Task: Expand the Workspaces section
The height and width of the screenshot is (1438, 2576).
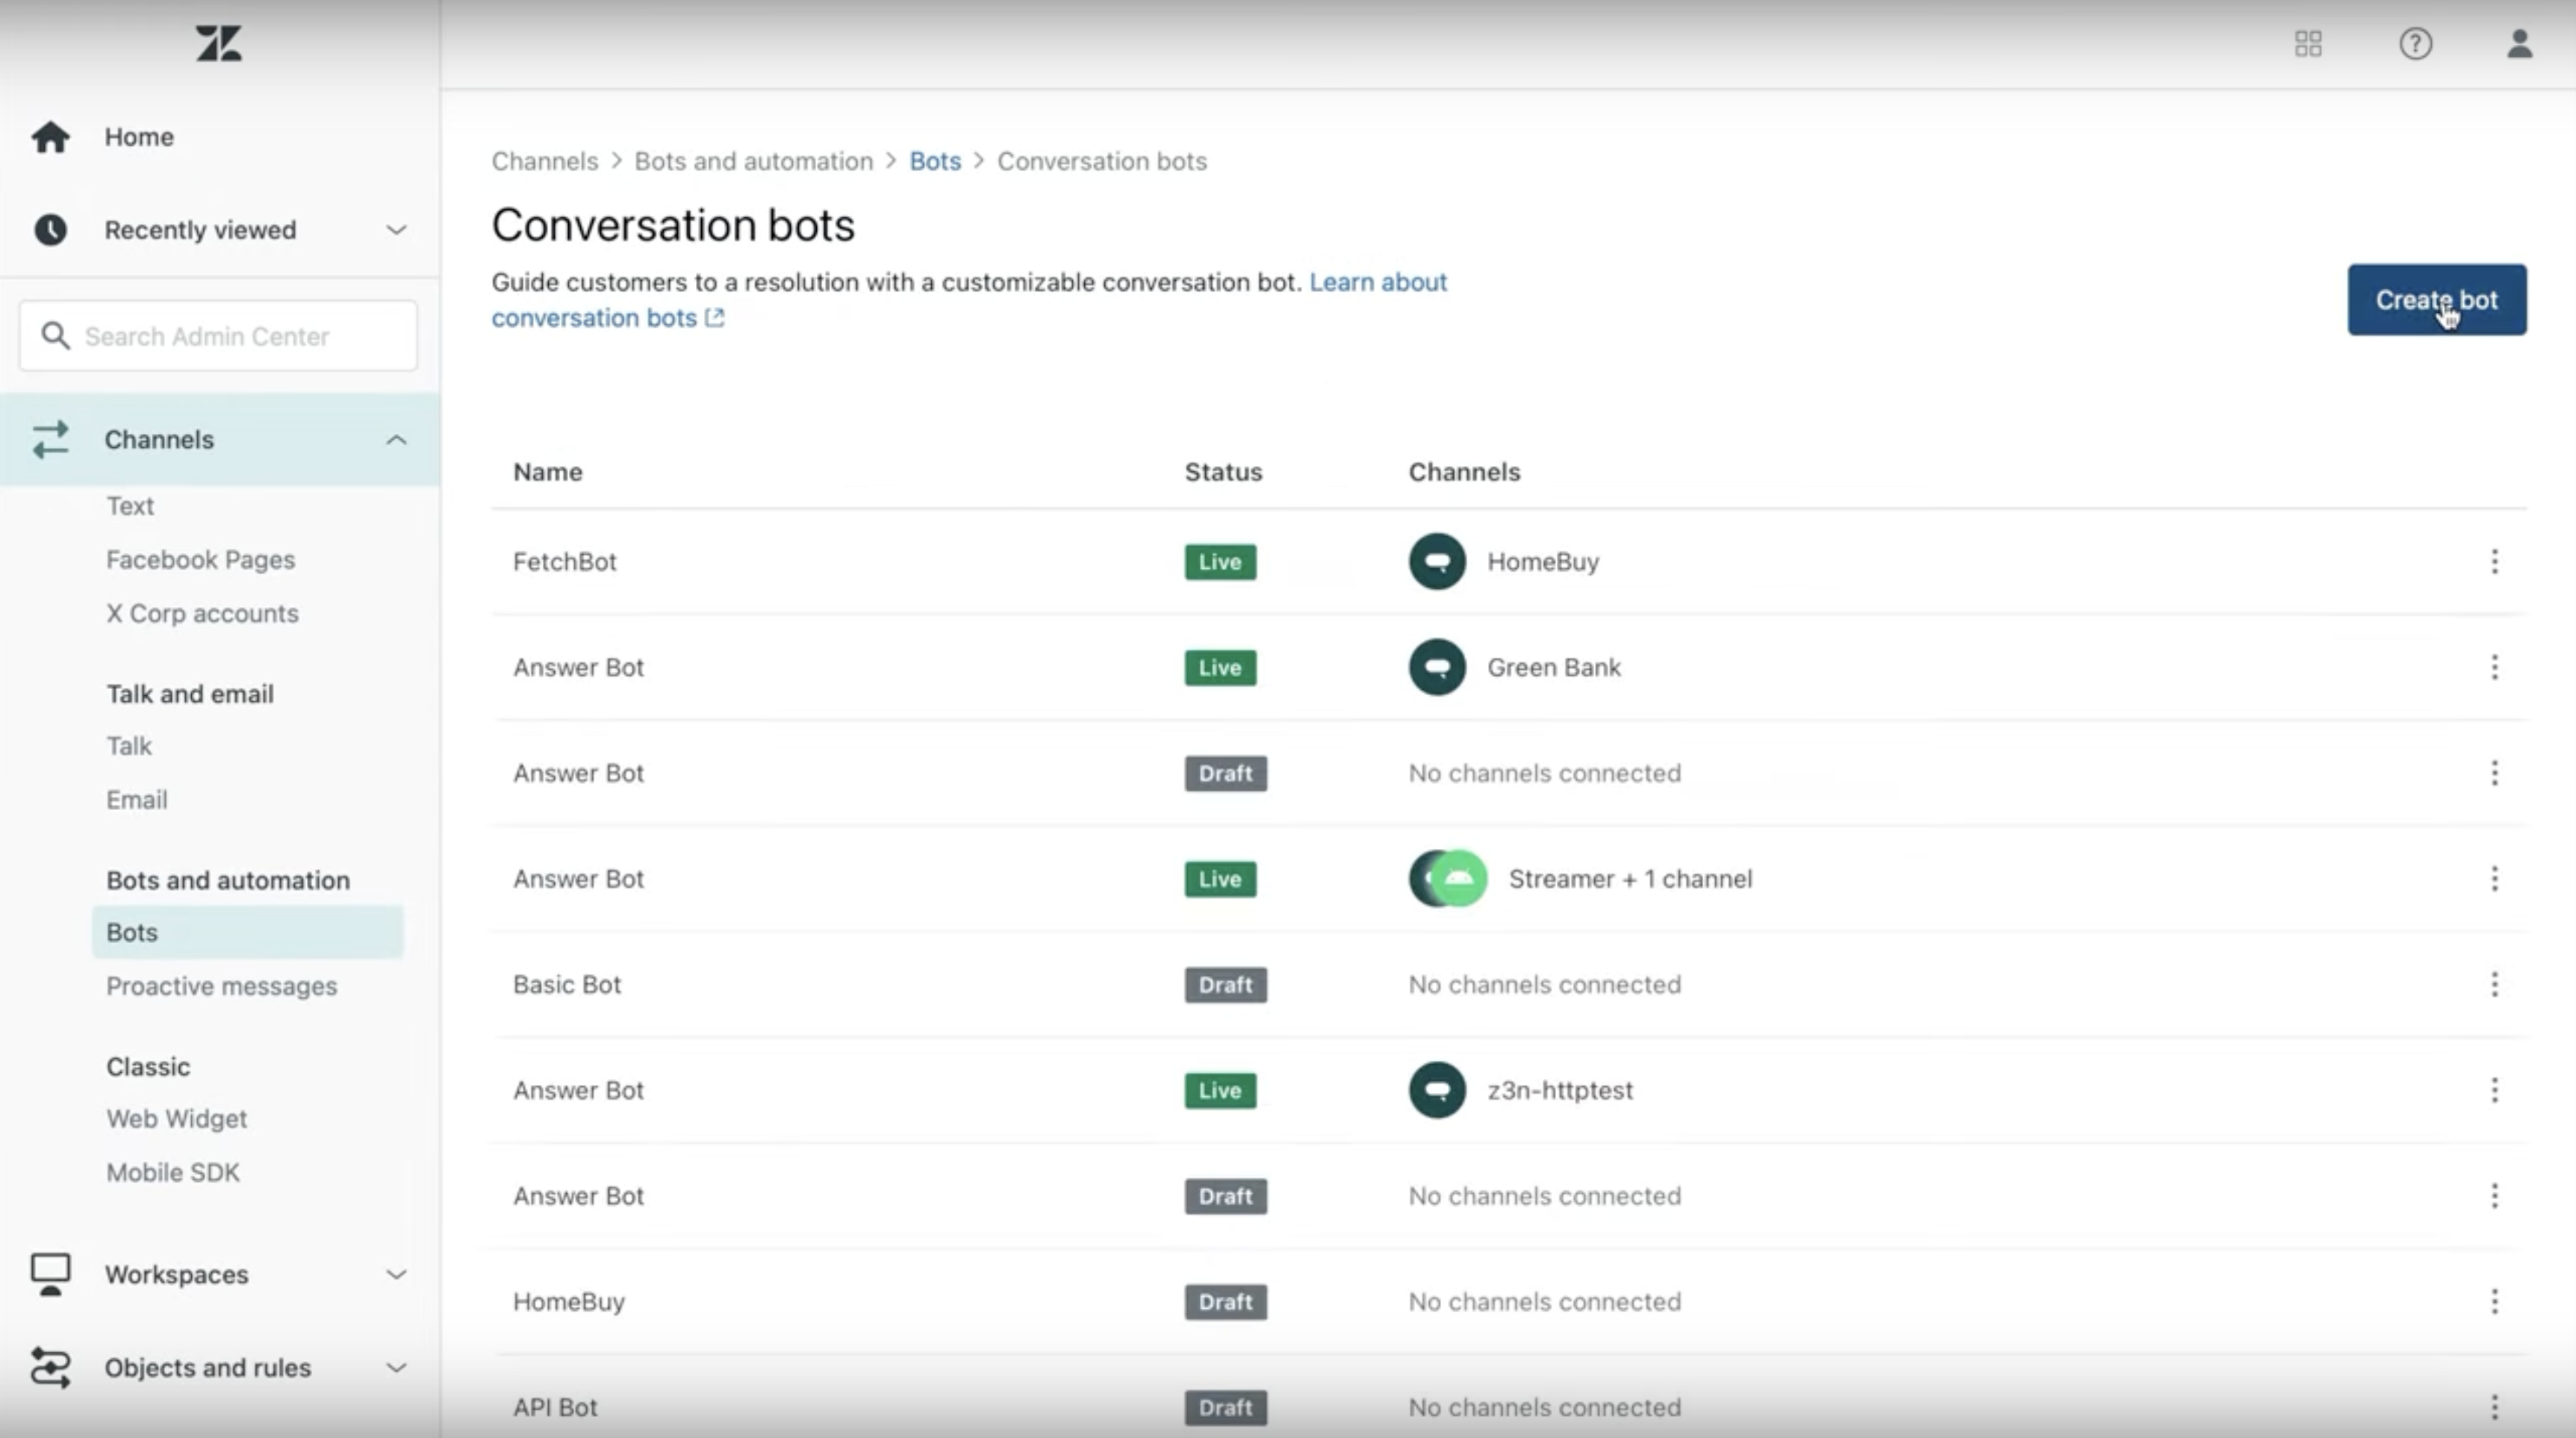Action: tap(396, 1274)
